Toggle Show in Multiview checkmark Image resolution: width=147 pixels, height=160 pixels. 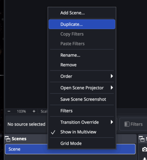[x=53, y=132]
